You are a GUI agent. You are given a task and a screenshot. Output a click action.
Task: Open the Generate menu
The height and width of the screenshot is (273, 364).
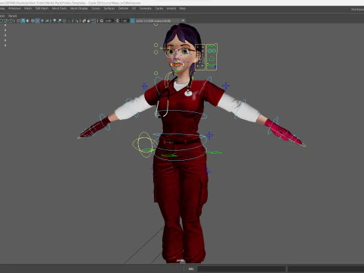pyautogui.click(x=146, y=8)
